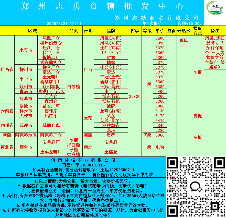Select the 忻城二厂 cell

click(51, 57)
